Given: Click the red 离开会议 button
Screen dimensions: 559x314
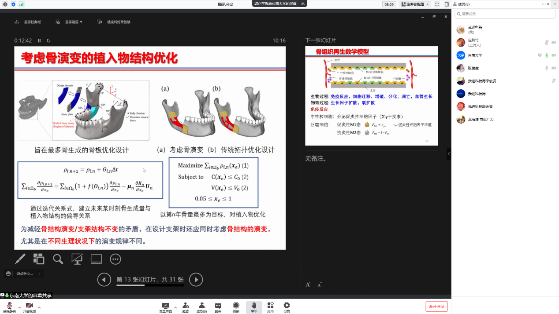Looking at the screenshot, I should pyautogui.click(x=436, y=306).
